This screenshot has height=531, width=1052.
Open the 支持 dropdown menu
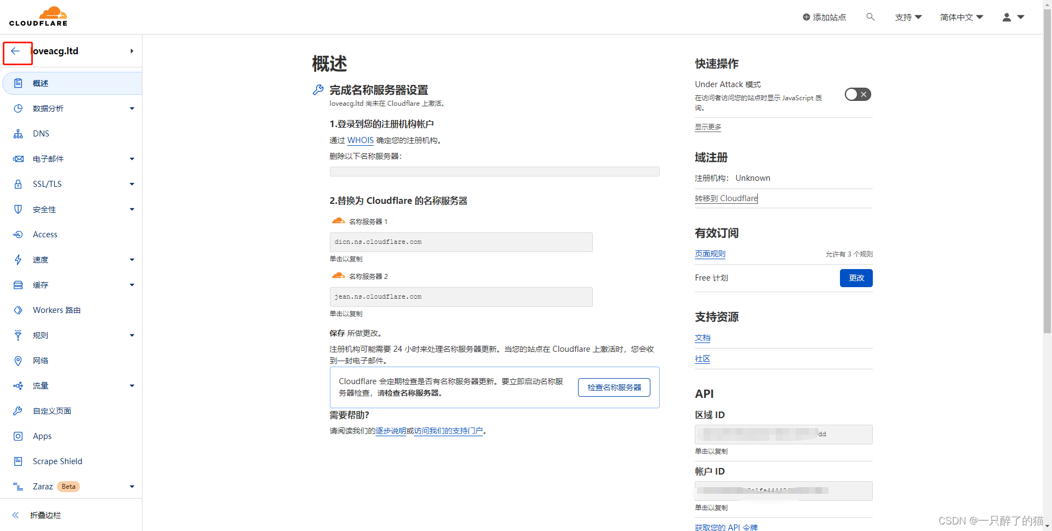(x=908, y=17)
